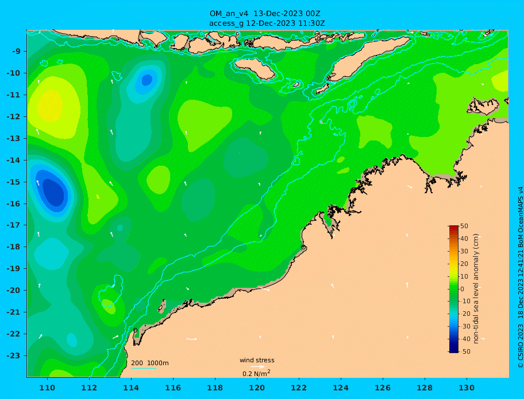Click the small blue eddy near 115E -10
The image size is (524, 399).
[147, 80]
